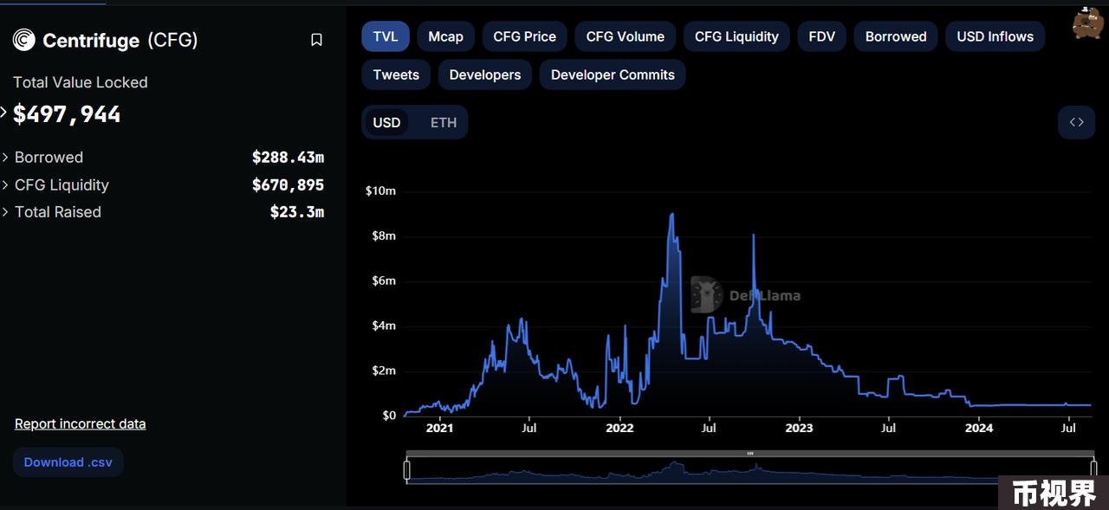Image resolution: width=1109 pixels, height=510 pixels.
Task: Grab the right handle of the range slider
Action: 1094,470
